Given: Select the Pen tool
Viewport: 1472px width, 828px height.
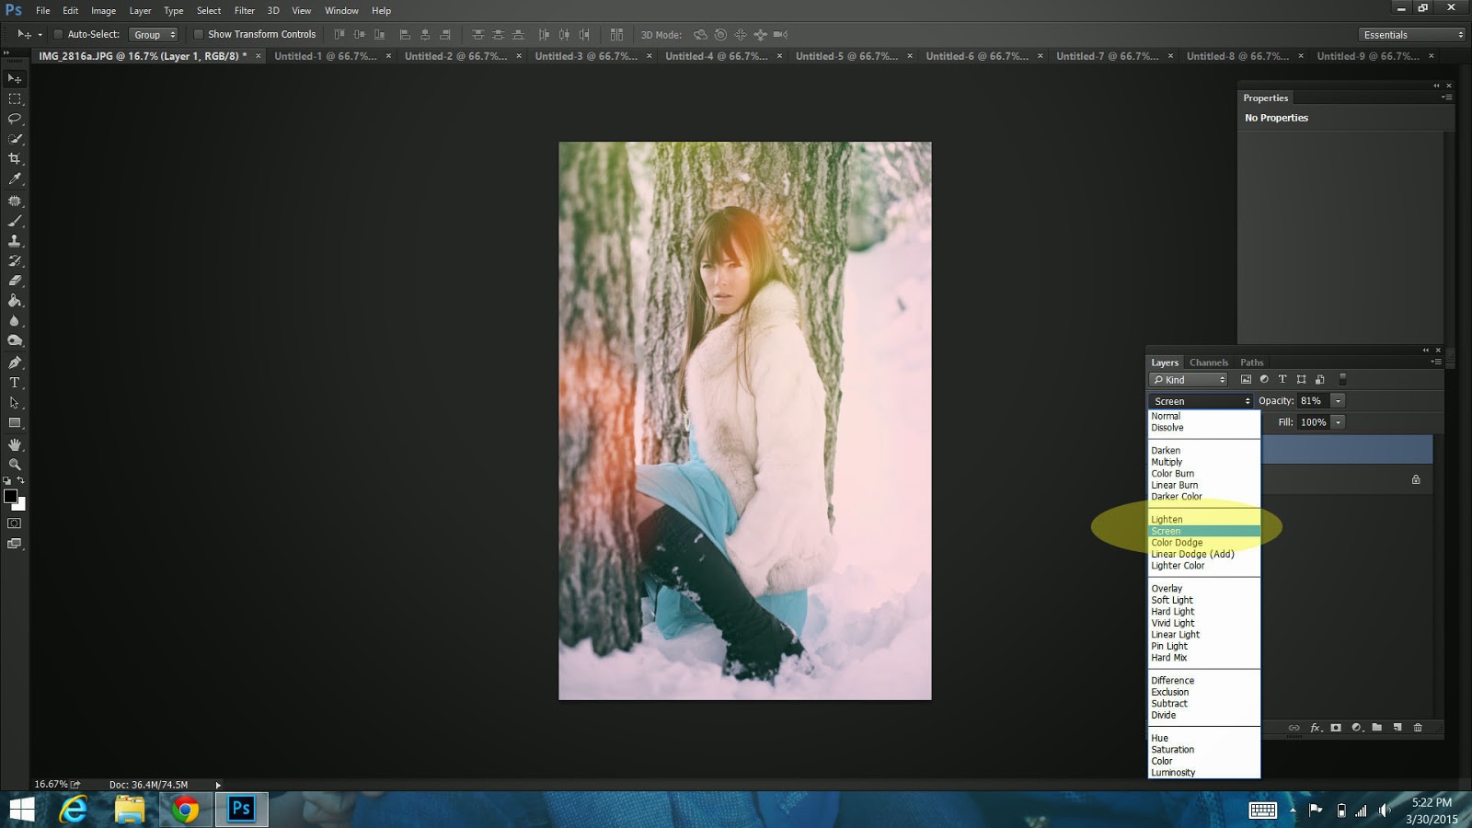Looking at the screenshot, I should point(15,362).
